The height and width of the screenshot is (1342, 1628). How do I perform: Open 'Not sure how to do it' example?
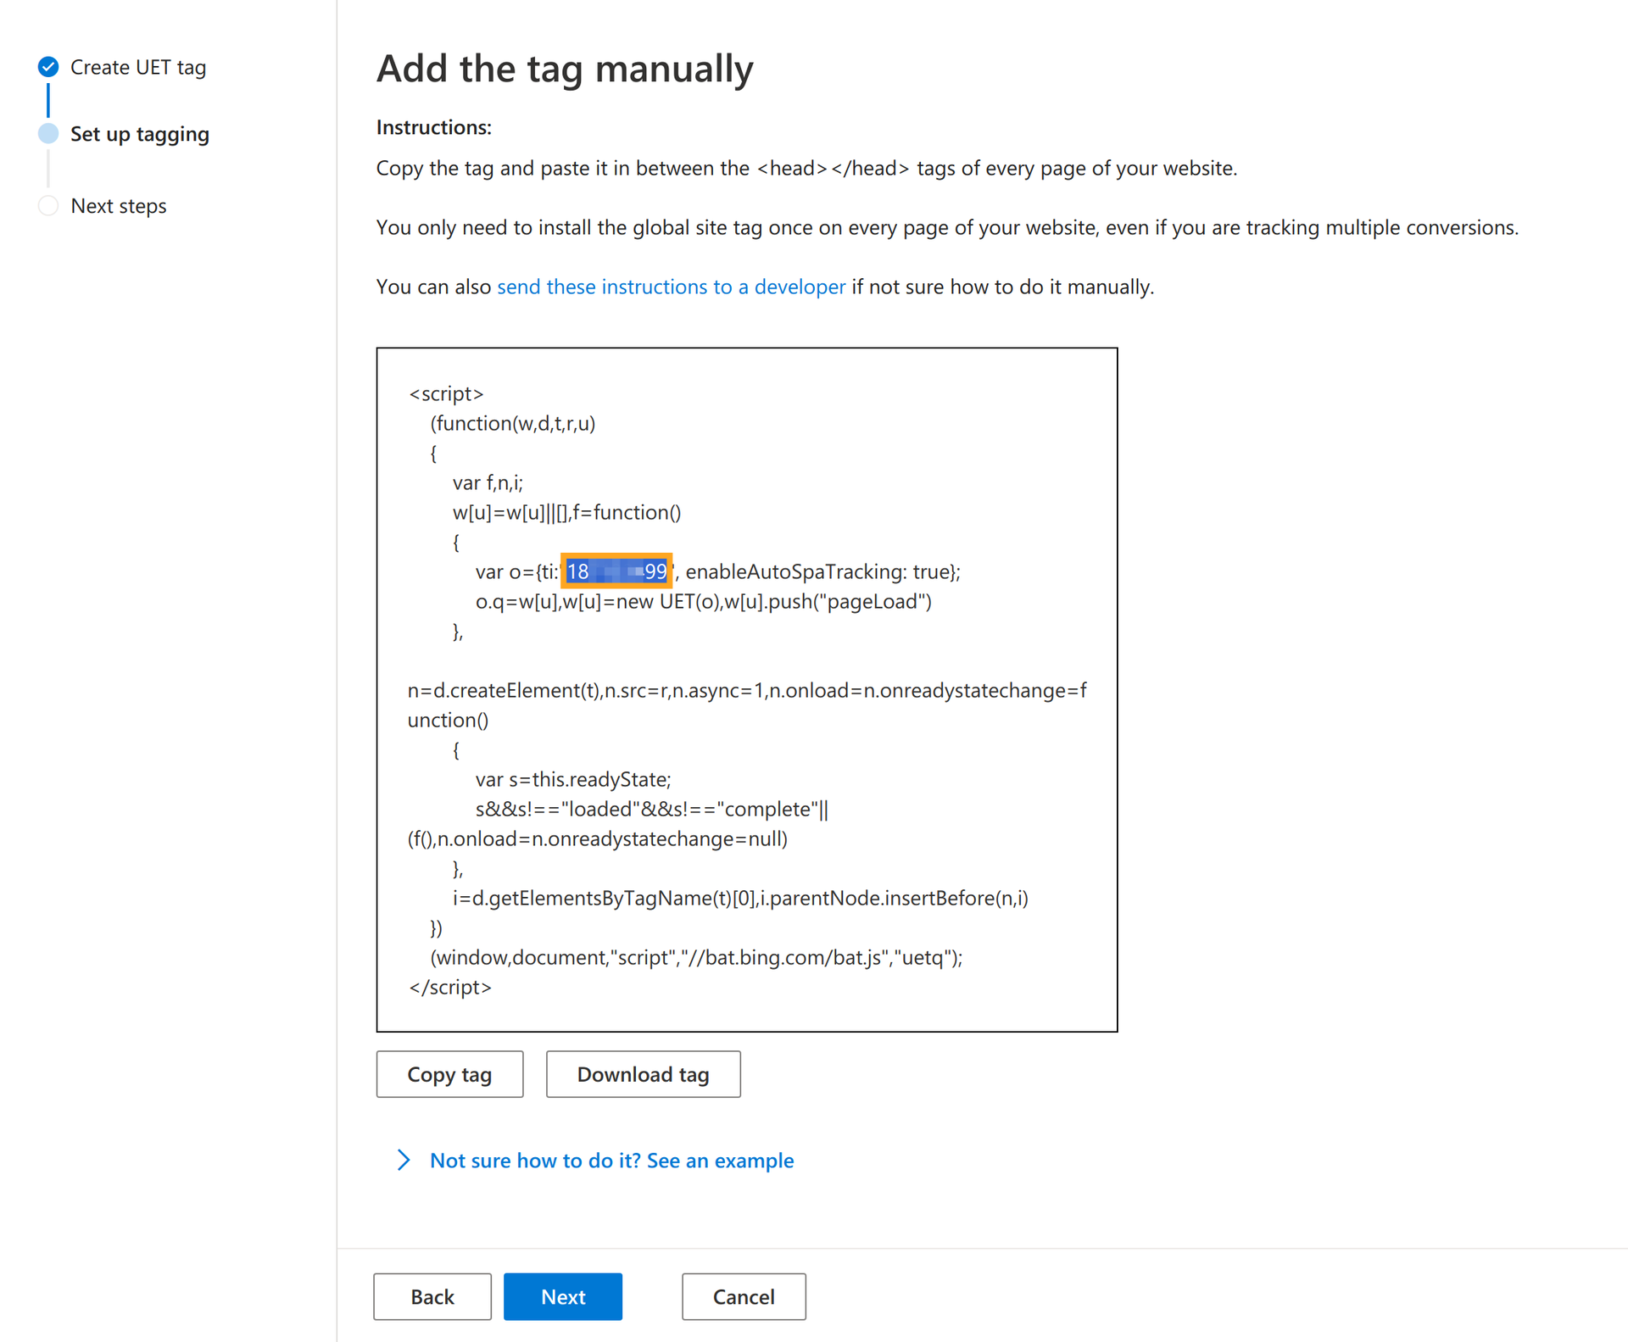click(611, 1160)
